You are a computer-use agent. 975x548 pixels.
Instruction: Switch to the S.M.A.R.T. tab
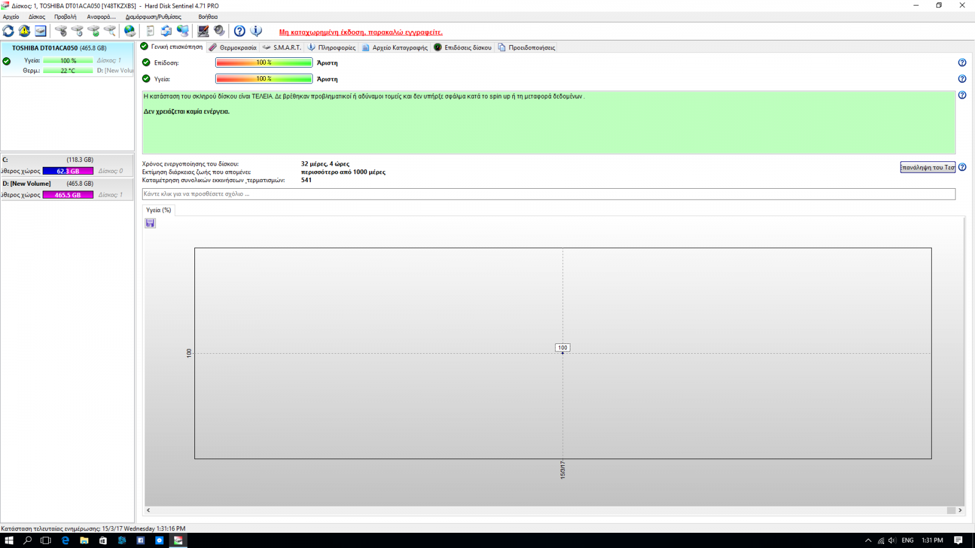coord(282,47)
